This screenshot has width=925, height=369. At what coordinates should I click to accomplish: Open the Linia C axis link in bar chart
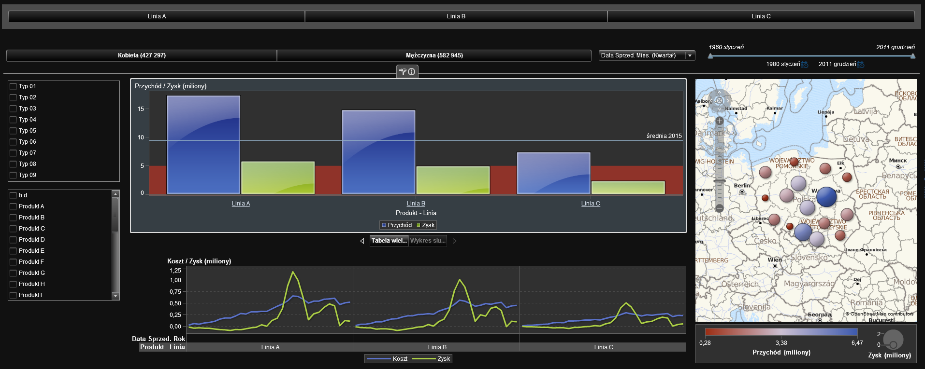pyautogui.click(x=591, y=204)
